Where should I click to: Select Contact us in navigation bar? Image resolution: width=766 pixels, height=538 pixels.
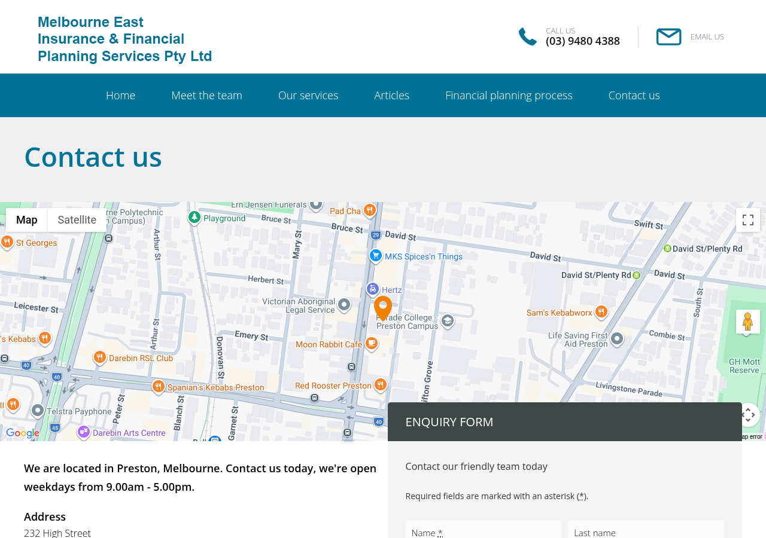tap(634, 96)
